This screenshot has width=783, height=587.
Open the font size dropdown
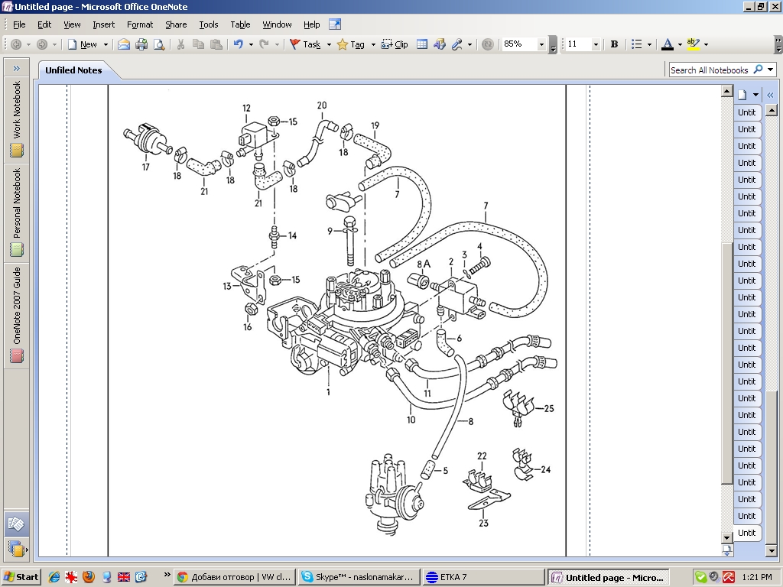pyautogui.click(x=596, y=44)
